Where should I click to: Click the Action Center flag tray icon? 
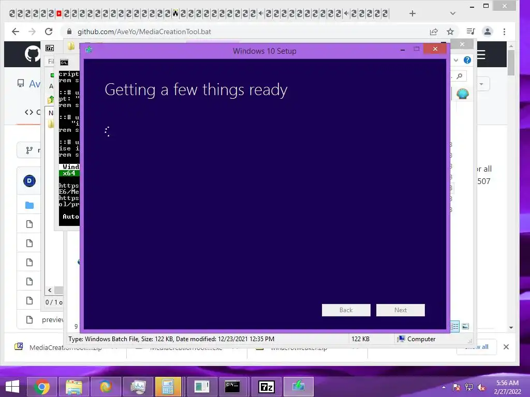click(457, 387)
